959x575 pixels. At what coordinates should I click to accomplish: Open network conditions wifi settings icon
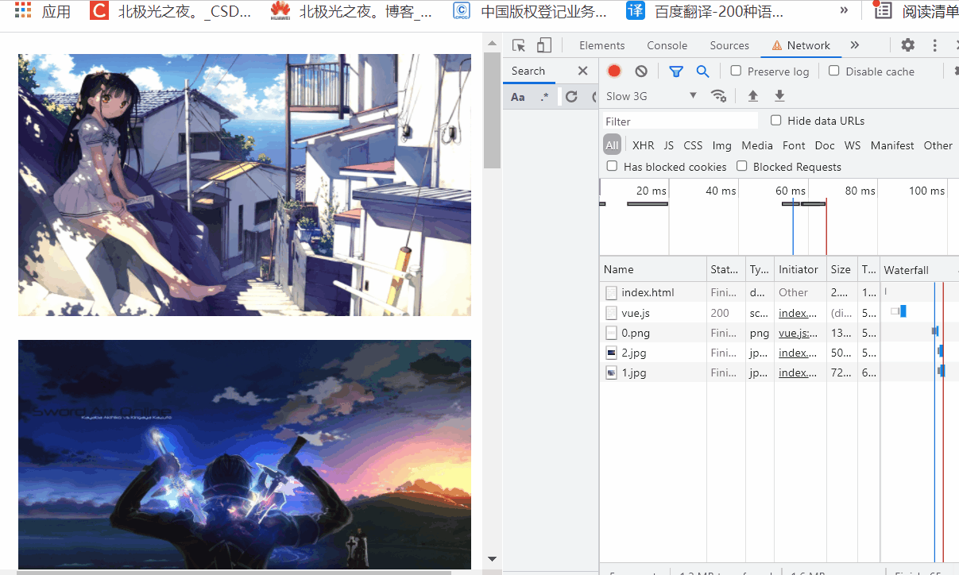[719, 95]
